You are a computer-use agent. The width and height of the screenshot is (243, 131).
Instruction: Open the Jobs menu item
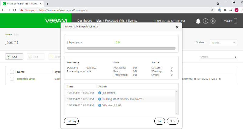(x=98, y=21)
